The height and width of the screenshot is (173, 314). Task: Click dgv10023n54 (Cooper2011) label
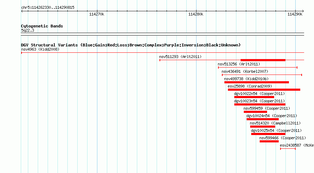tap(259, 101)
